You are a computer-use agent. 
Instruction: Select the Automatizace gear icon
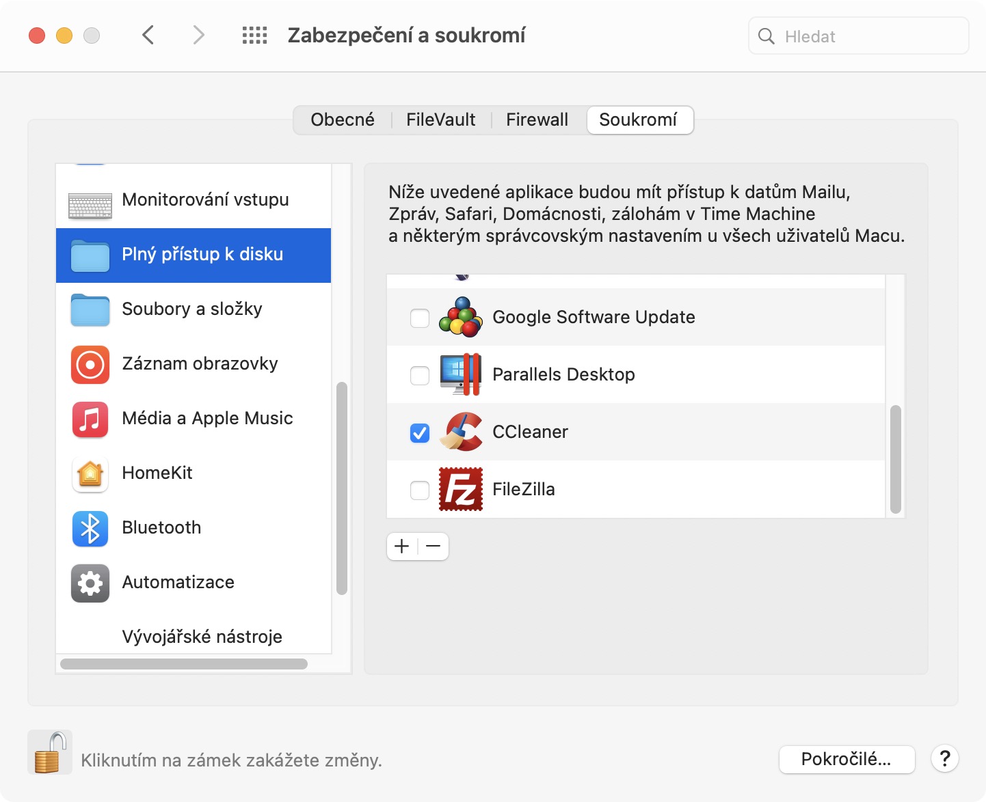[90, 583]
